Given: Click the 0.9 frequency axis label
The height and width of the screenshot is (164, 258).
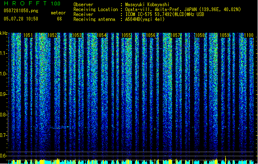Looking at the screenshot, I should (4, 94).
